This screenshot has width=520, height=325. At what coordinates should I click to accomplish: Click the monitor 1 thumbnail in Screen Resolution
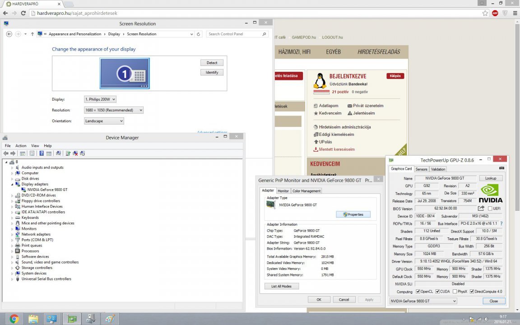coord(125,73)
